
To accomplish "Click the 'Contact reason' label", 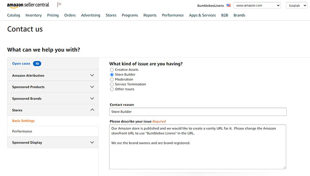I will [x=122, y=105].
